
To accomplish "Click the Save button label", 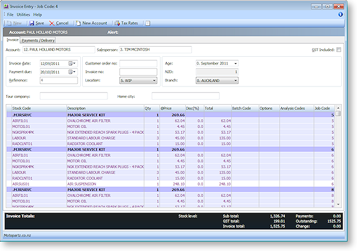I will [x=40, y=23].
